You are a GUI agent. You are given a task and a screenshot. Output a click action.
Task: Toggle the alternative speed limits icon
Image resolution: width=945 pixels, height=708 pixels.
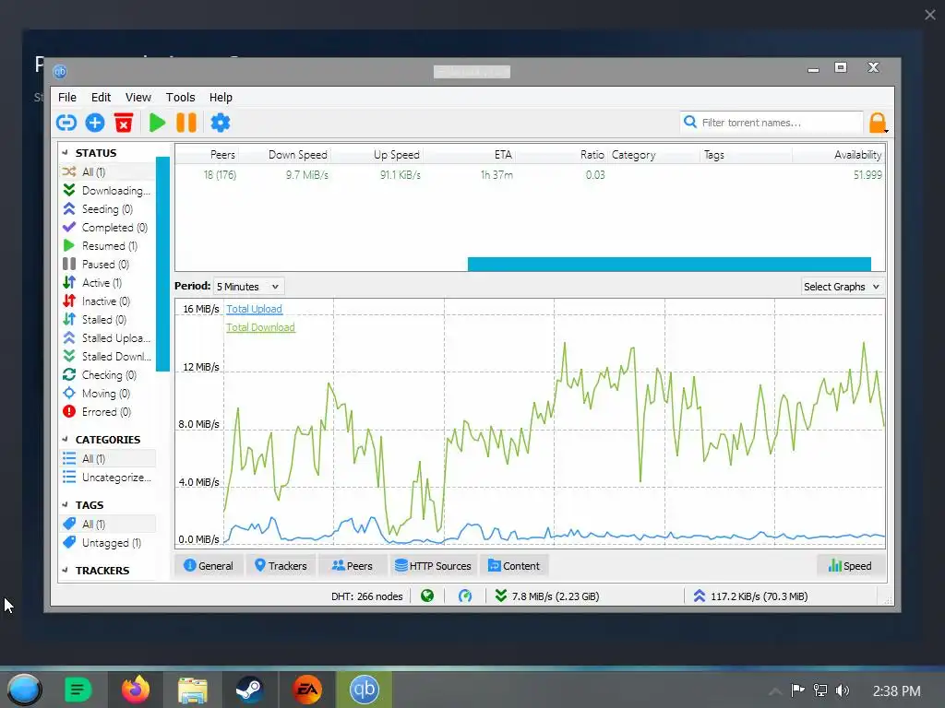[x=465, y=596]
